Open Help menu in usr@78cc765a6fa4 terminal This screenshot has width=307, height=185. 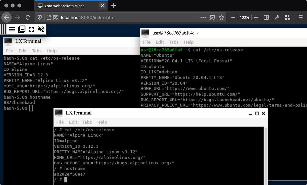189,42
